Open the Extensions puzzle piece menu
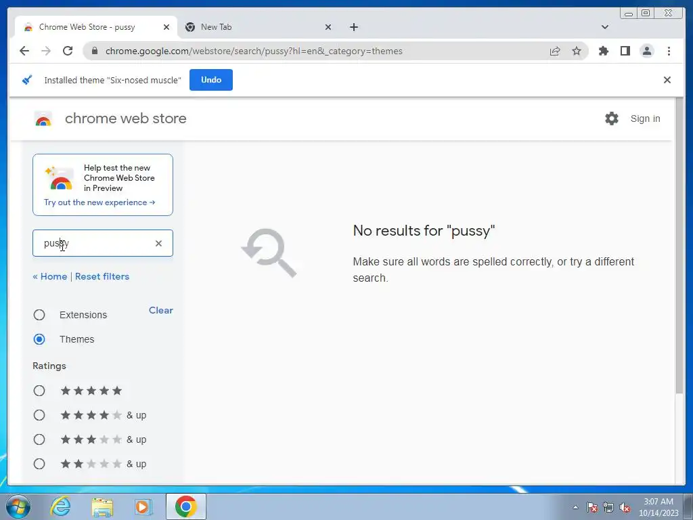 point(603,51)
